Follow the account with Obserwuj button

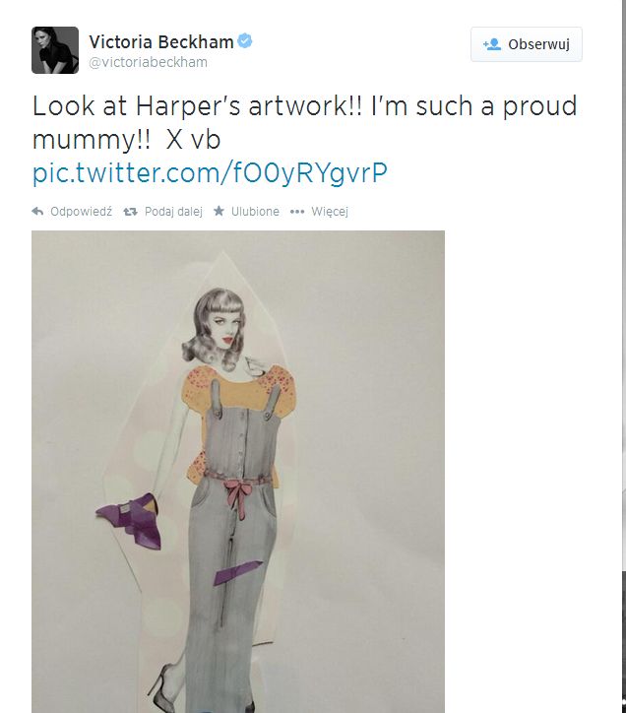(527, 44)
